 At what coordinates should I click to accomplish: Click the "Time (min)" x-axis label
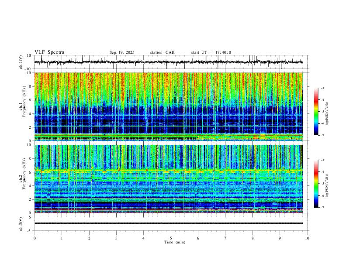click(175, 242)
